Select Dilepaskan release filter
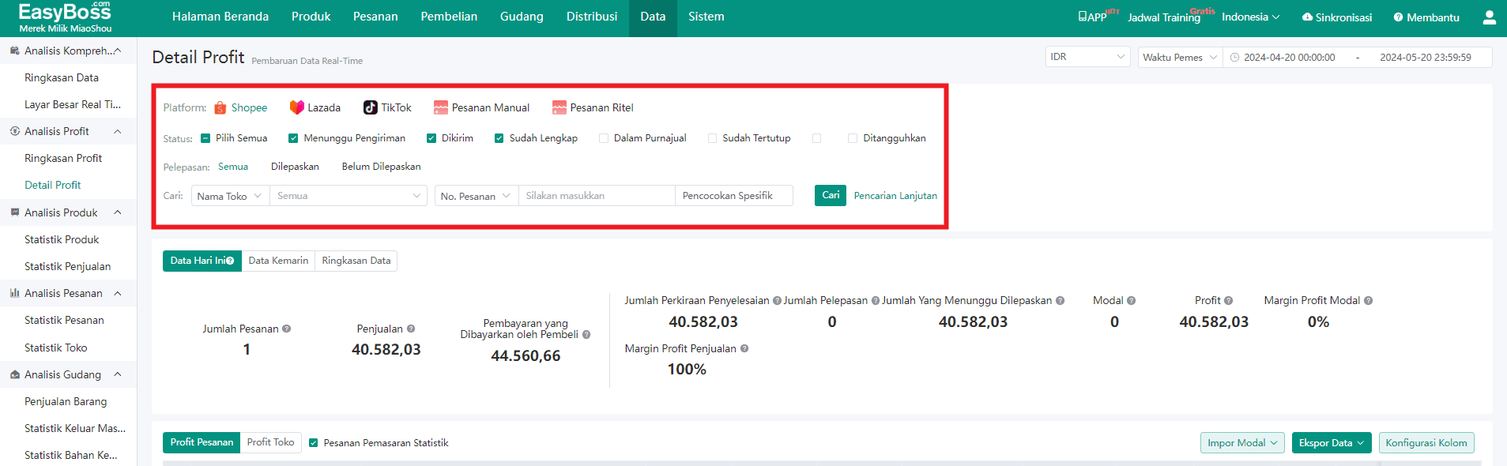The width and height of the screenshot is (1507, 466). (x=295, y=167)
